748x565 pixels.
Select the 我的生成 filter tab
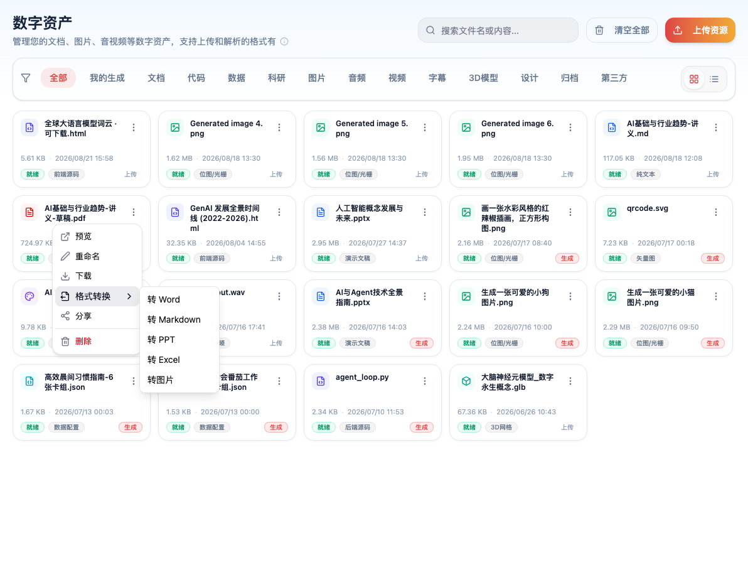(x=107, y=78)
